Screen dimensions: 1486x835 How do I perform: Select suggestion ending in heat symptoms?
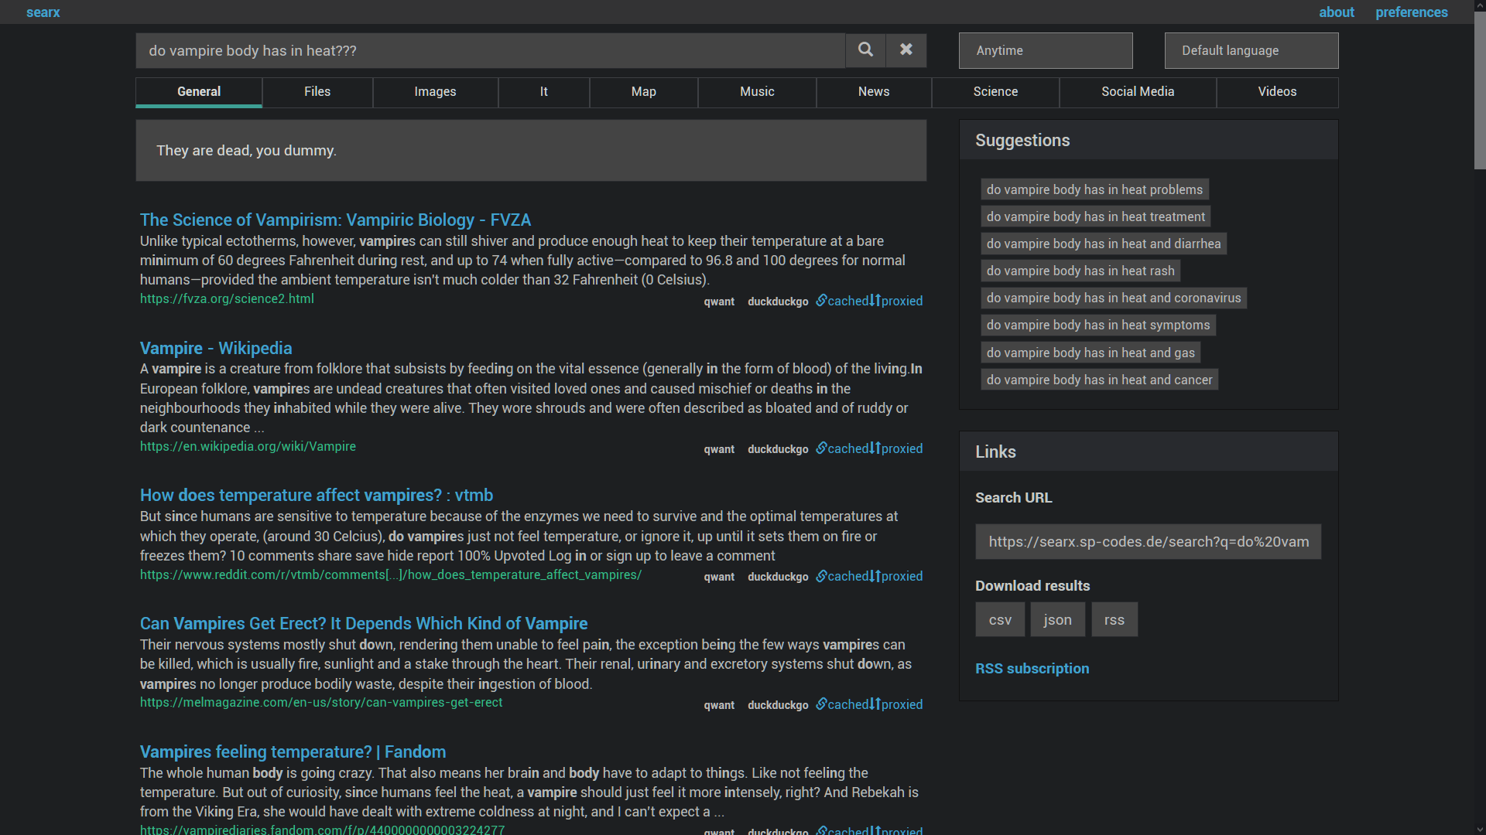[x=1098, y=325]
